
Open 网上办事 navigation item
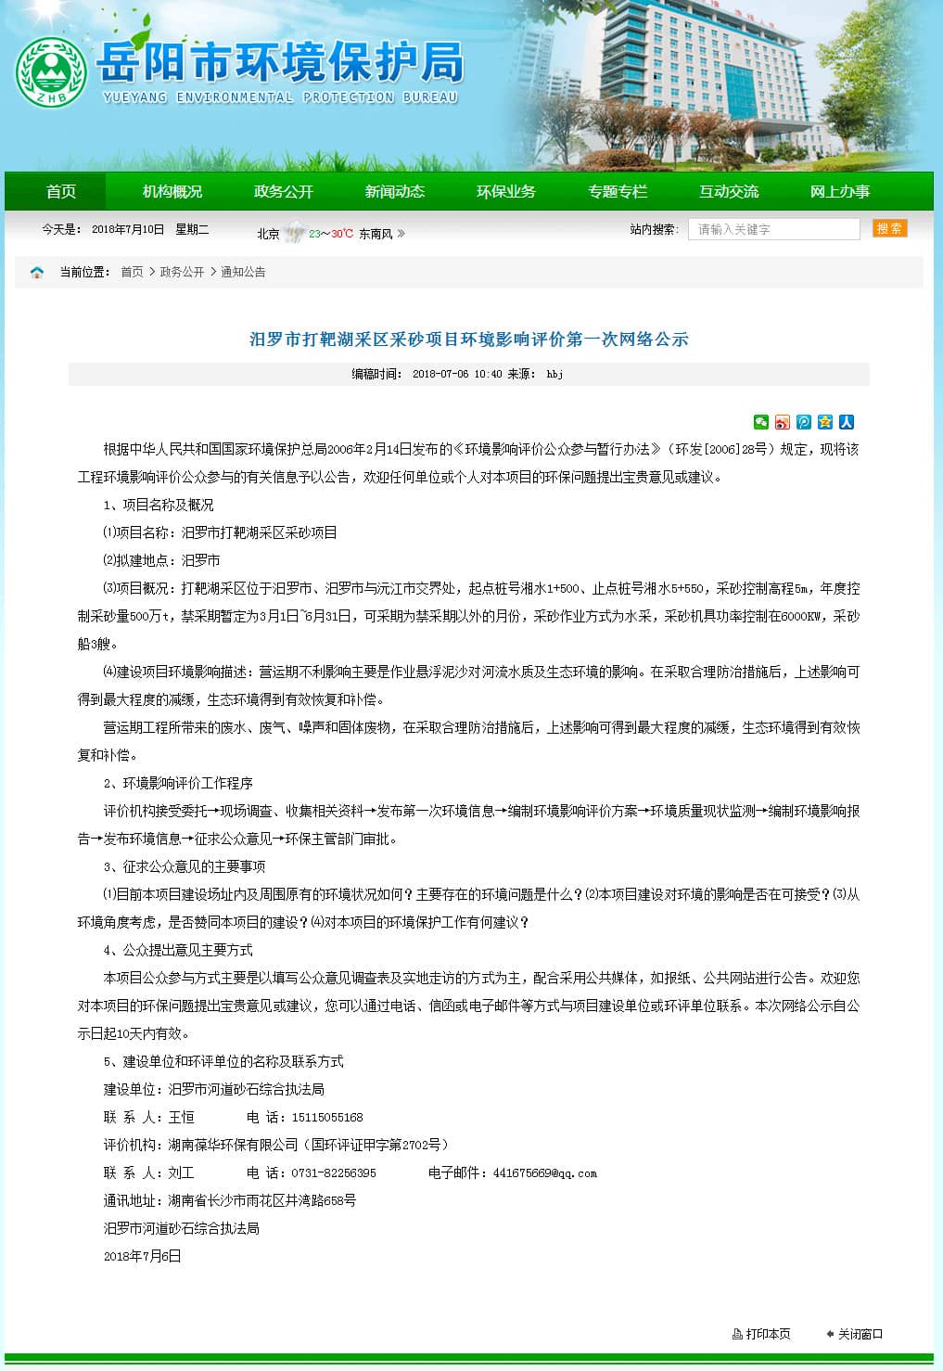840,191
